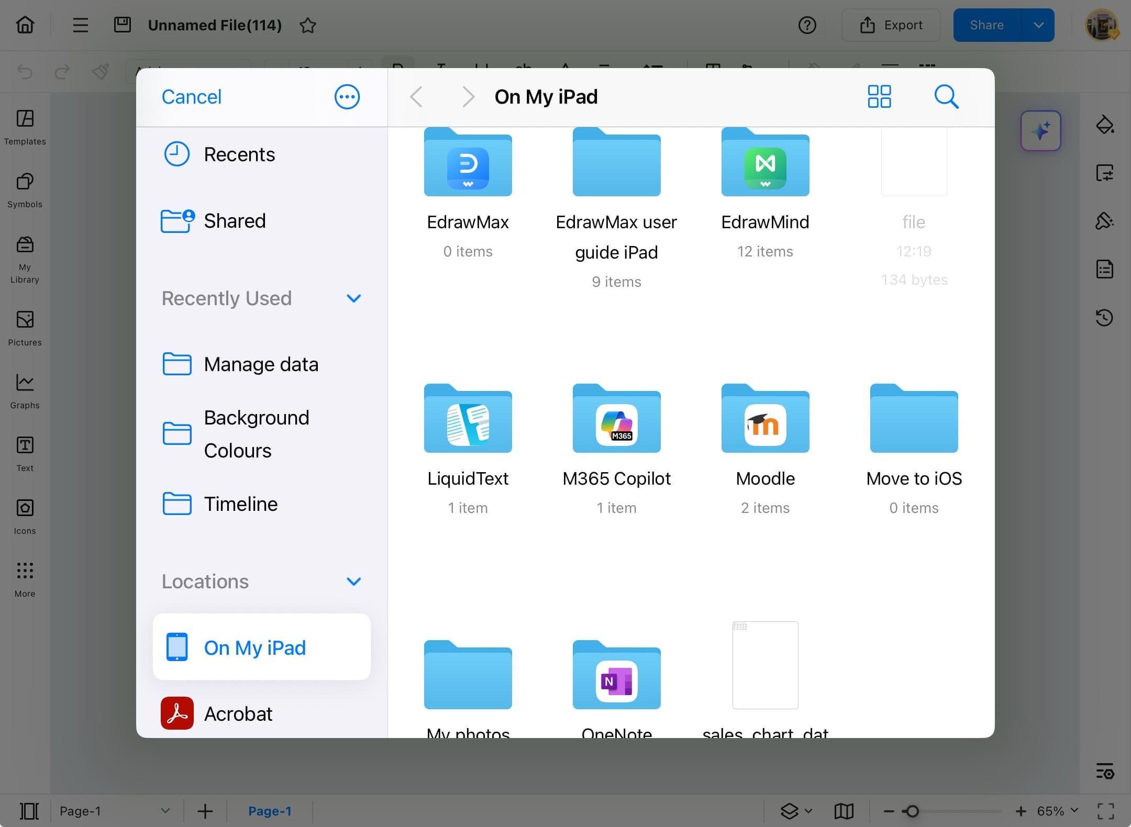Collapse the Recently Used section
The width and height of the screenshot is (1131, 827).
point(354,298)
